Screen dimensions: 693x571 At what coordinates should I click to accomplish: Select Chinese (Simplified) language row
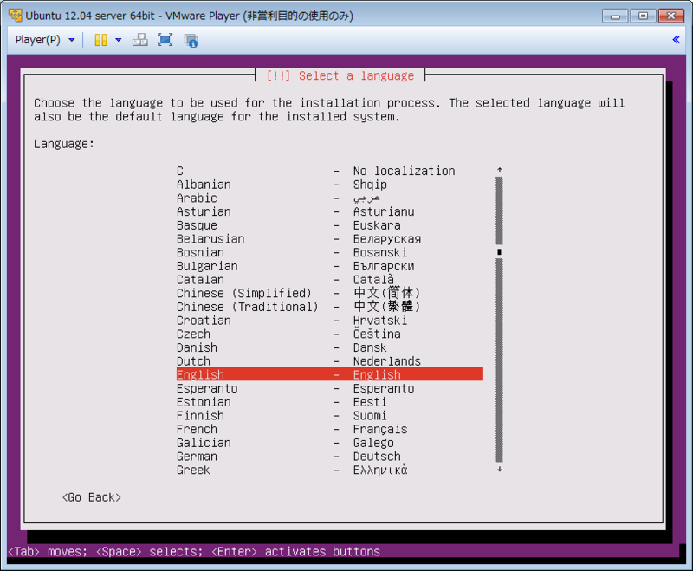pos(329,294)
